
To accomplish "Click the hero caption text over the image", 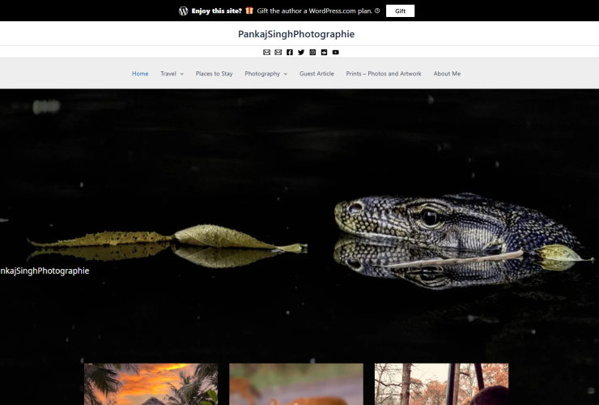I will pyautogui.click(x=45, y=271).
